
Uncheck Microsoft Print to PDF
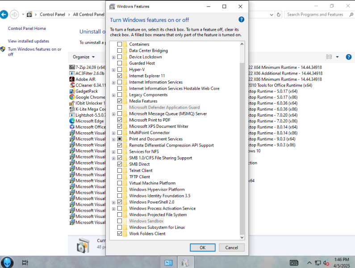120,120
